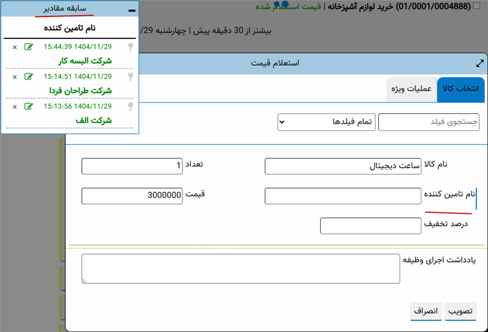
Task: Collapse the سابقه مقادیر panel
Action: [x=132, y=10]
